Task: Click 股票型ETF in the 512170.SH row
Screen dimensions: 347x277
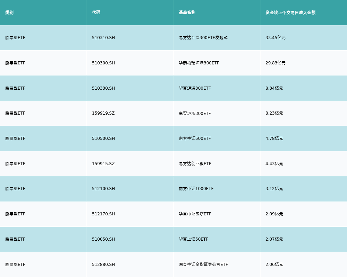Action: [15, 214]
